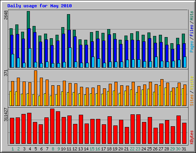Click day 18 on the x-axis
This screenshot has height=153, width=196.
109,149
